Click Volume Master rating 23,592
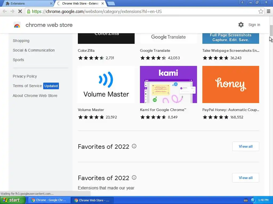The width and height of the screenshot is (273, 204). [97, 117]
